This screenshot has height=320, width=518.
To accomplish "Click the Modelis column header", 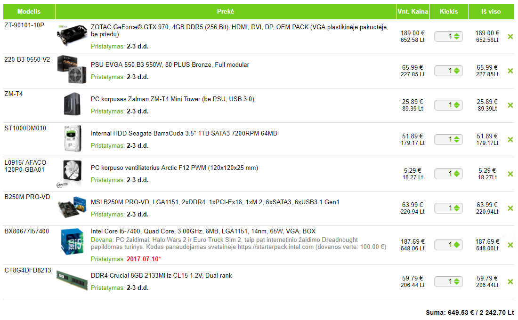I will pos(29,12).
